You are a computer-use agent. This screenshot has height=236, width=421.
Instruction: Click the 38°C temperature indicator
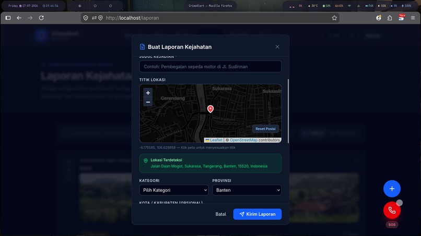click(x=313, y=6)
